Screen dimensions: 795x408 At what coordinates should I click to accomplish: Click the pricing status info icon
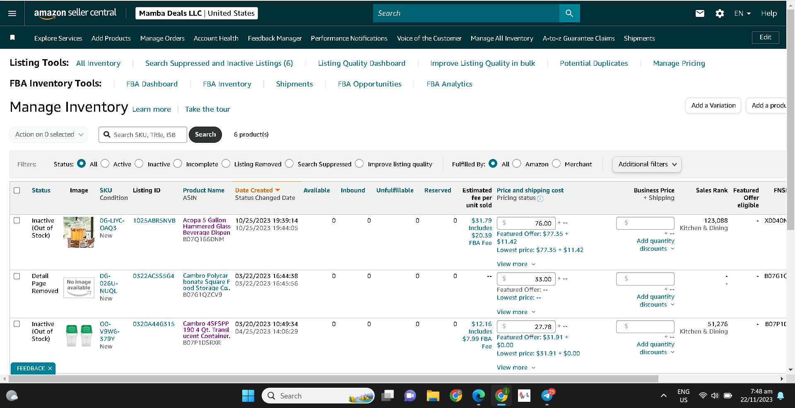[540, 199]
